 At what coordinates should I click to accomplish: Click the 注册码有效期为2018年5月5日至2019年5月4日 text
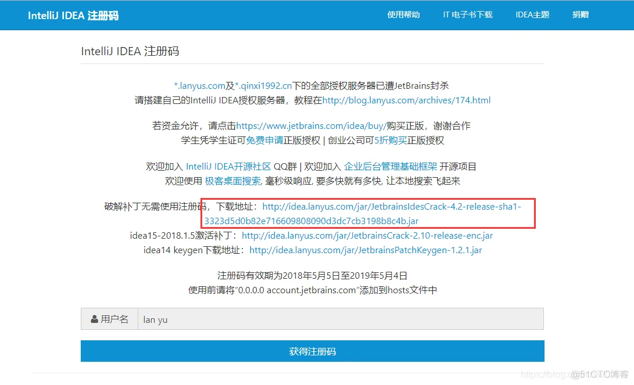(312, 275)
